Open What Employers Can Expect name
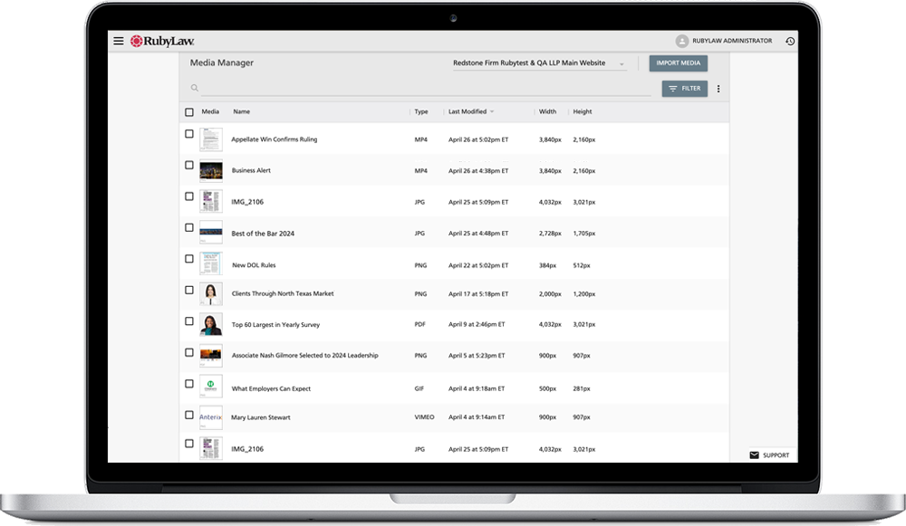 pos(271,388)
